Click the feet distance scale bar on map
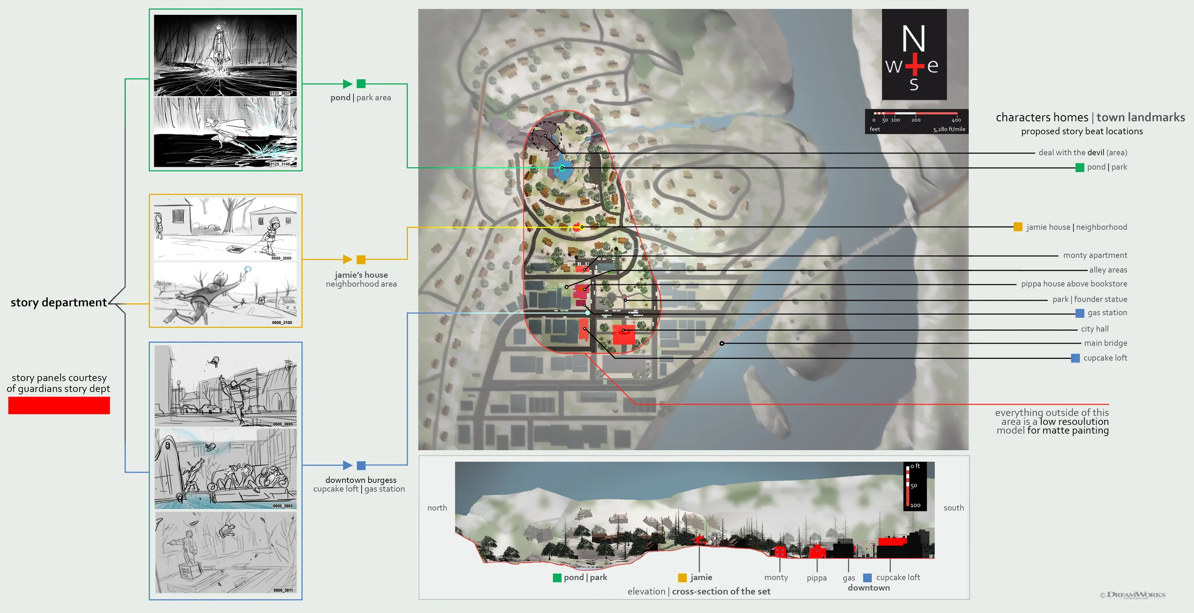 (x=917, y=121)
